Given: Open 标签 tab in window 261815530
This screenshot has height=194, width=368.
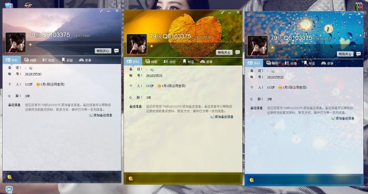Looking at the screenshot, I should tap(67, 60).
